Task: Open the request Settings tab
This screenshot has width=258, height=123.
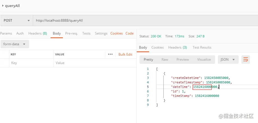Action: 101,33
